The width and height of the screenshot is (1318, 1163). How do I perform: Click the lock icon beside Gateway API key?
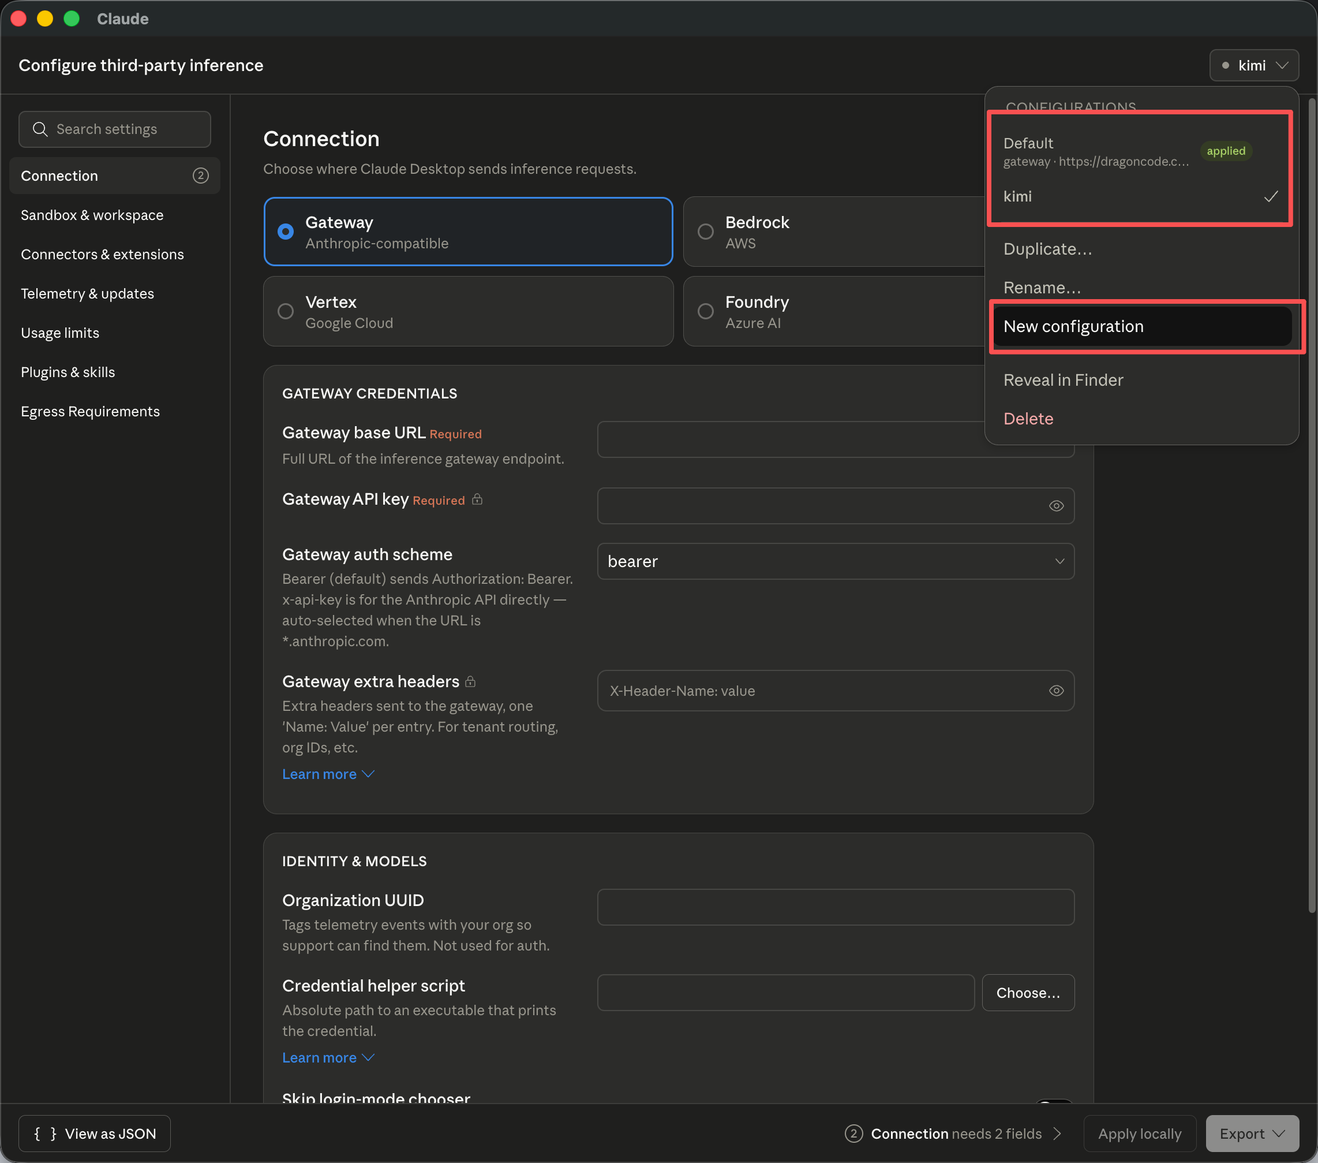[x=477, y=499]
